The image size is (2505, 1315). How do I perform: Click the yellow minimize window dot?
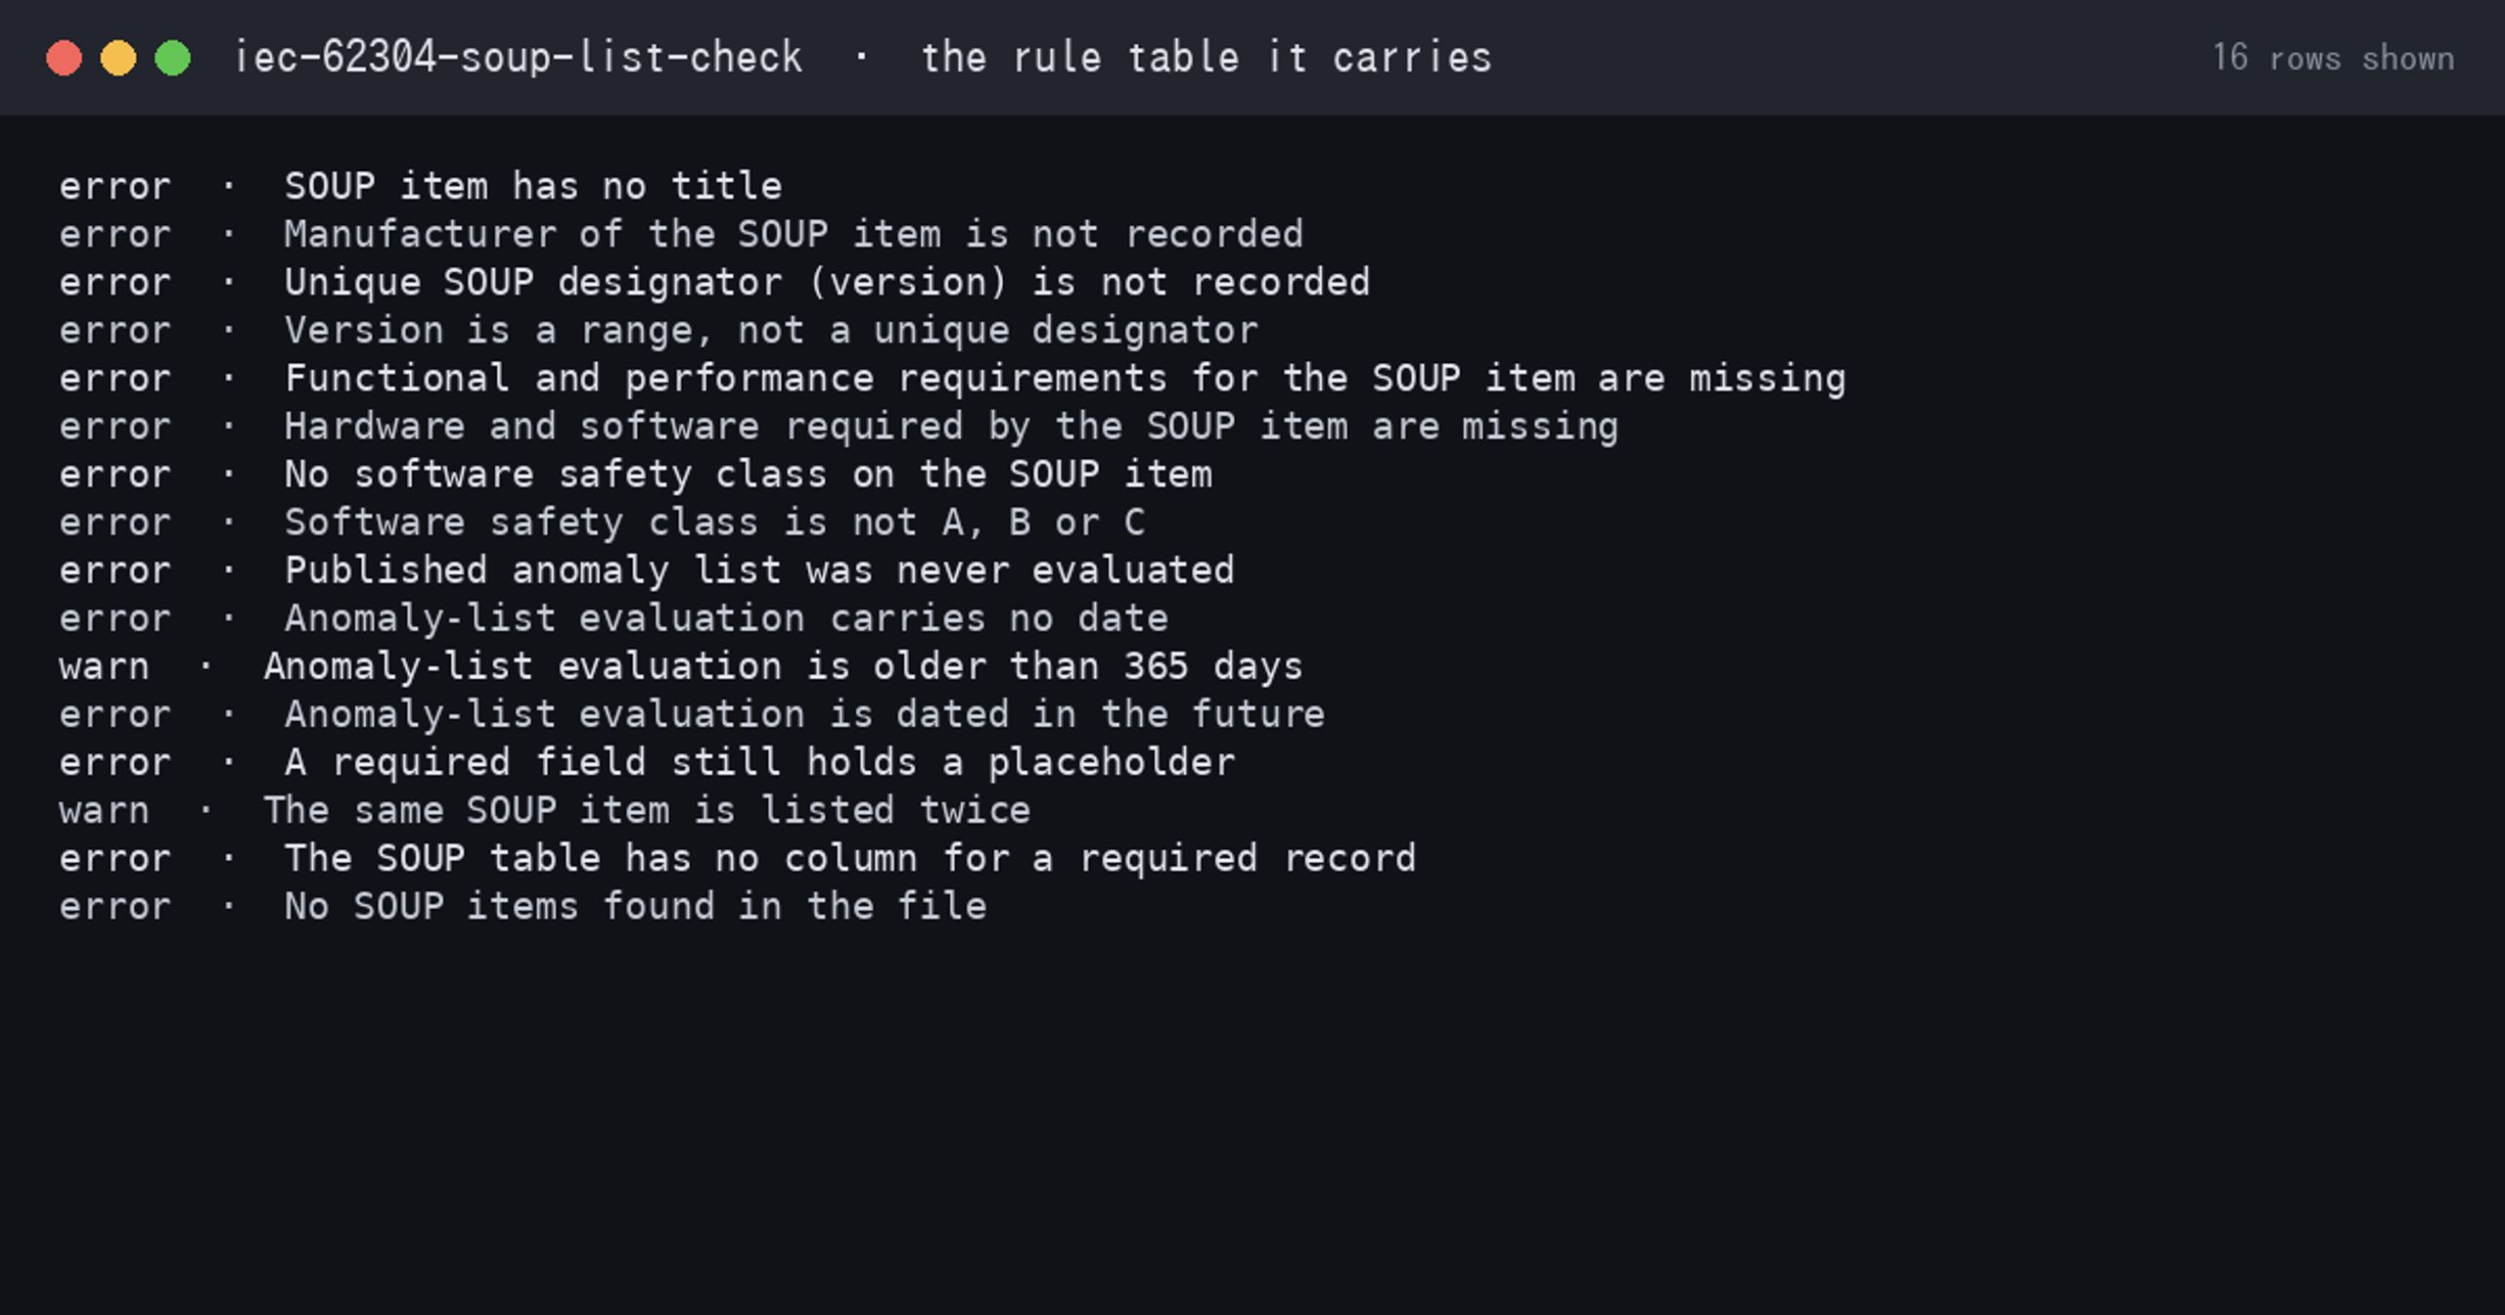click(118, 58)
